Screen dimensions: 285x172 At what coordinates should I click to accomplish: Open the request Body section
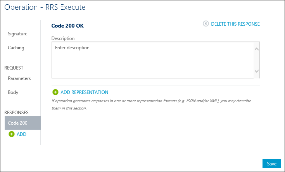coord(13,92)
